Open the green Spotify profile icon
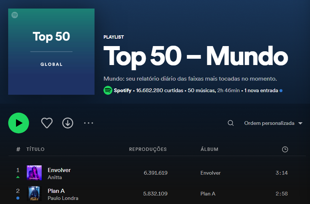Viewport: 310px width, 204px height. 108,90
